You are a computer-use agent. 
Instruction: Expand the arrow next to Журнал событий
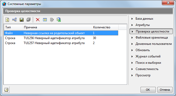tap(132, 56)
